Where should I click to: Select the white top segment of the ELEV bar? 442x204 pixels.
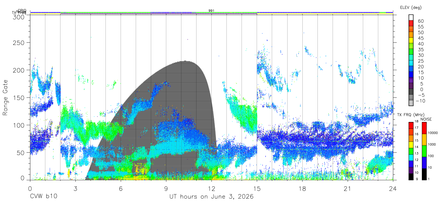(411, 17)
